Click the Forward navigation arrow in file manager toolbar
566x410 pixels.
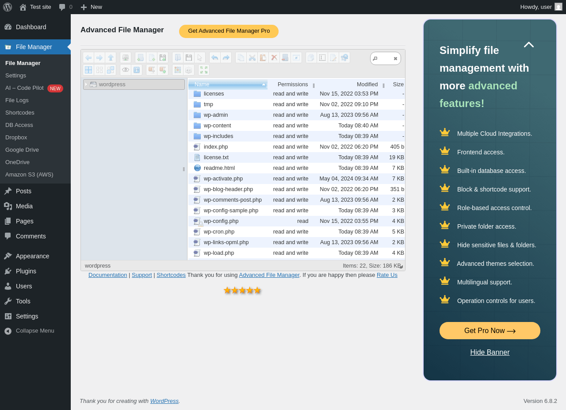[x=99, y=57]
